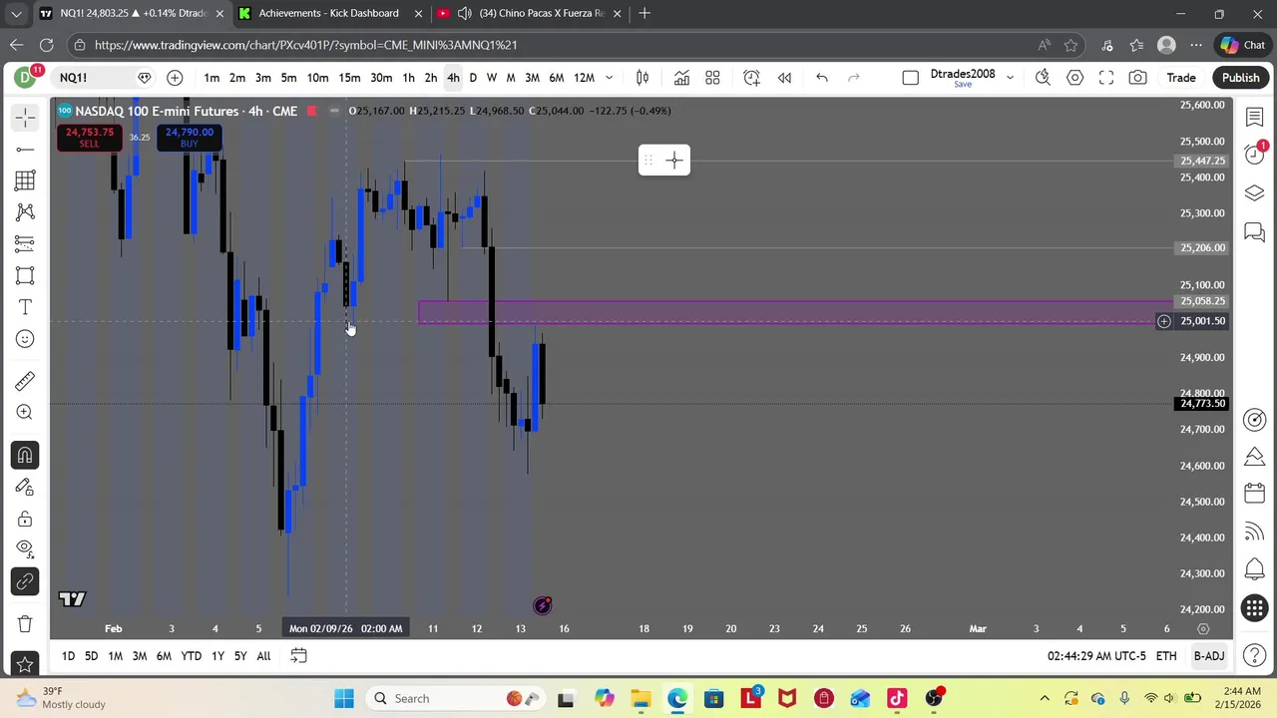Open quick search with lightning magnifier
The width and height of the screenshot is (1277, 718).
point(1043,78)
